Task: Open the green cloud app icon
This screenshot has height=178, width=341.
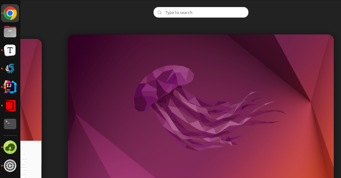Action: coord(10,147)
